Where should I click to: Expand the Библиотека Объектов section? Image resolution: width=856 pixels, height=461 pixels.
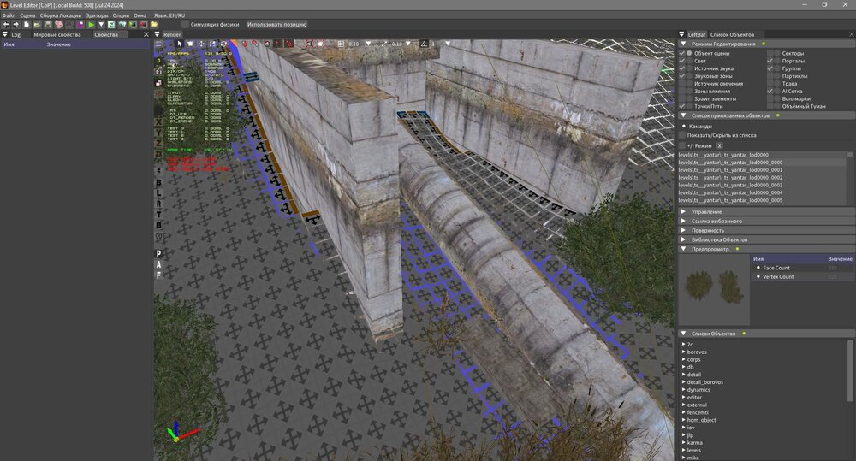[767, 239]
